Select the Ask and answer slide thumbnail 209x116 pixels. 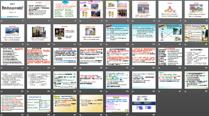[x=39, y=103]
